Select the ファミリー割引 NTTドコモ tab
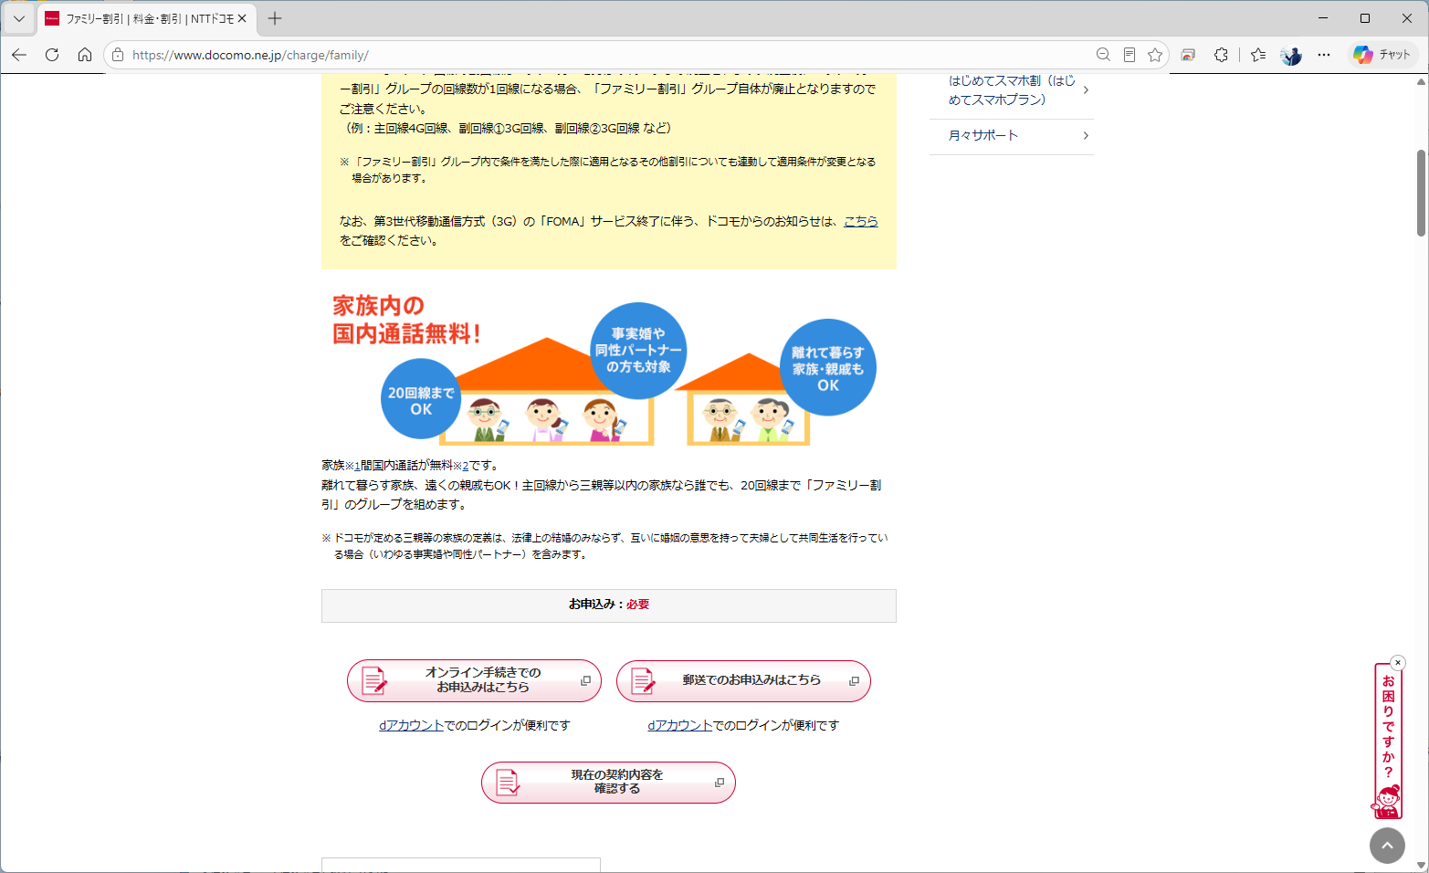Image resolution: width=1429 pixels, height=873 pixels. click(146, 18)
